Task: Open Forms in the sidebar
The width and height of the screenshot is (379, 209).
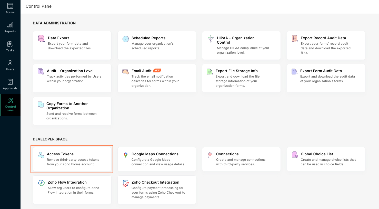Action: (x=10, y=8)
